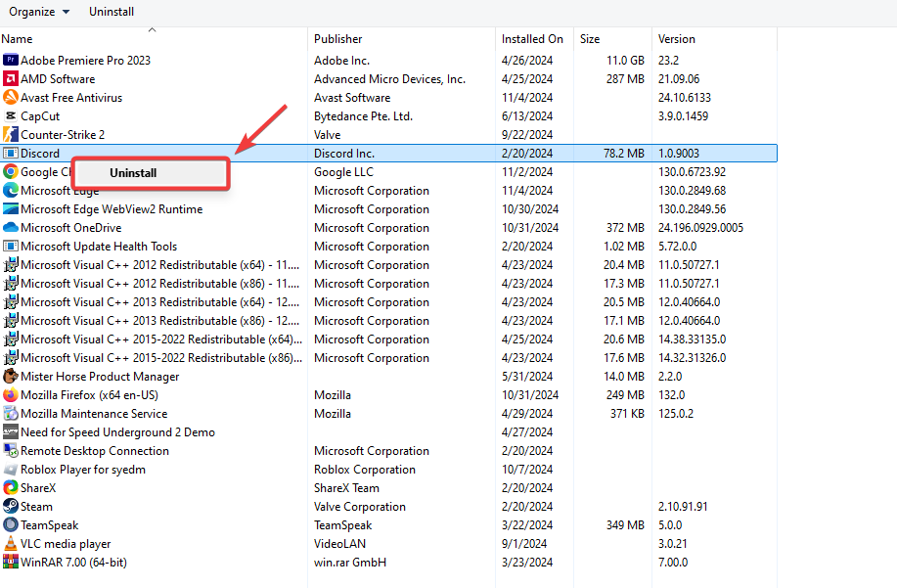Click the Microsoft OneDrive cloud icon

pos(11,228)
